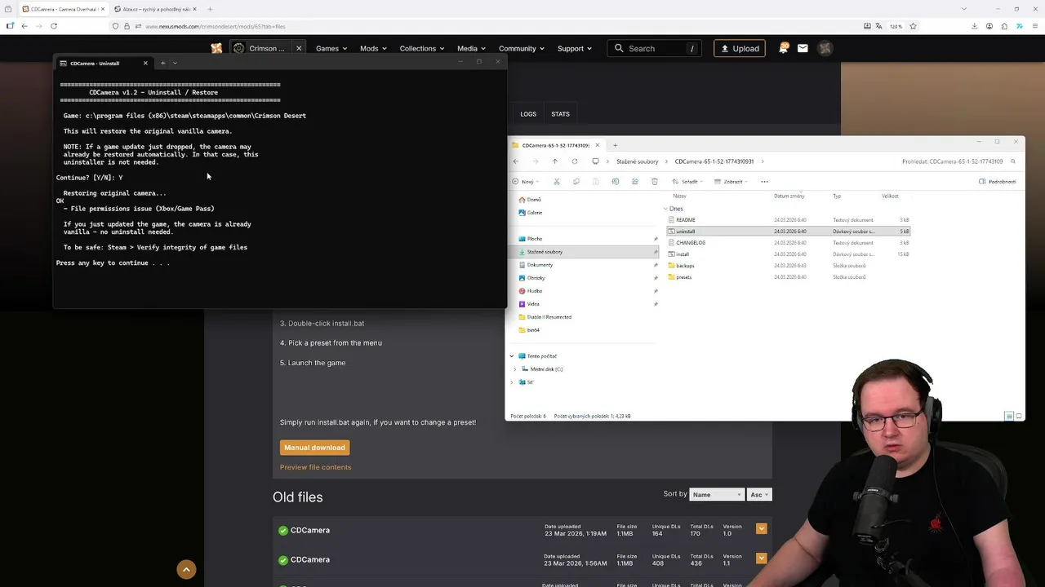Click orange scroll-to-top arrow button

coord(186,569)
